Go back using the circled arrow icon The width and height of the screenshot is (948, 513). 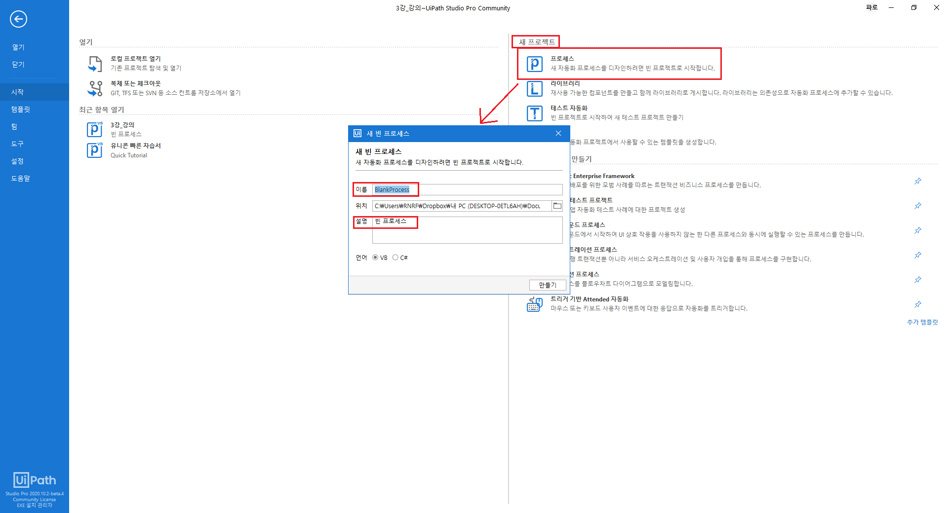18,19
